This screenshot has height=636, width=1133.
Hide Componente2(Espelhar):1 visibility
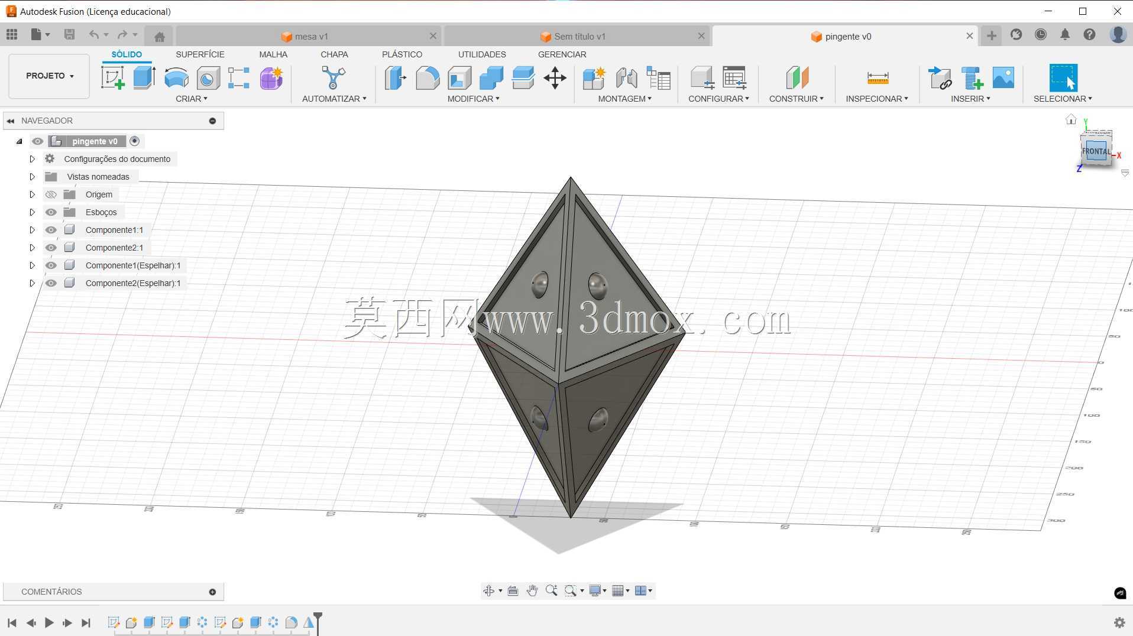point(51,283)
